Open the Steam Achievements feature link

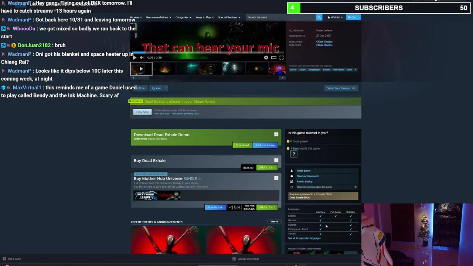coord(307,176)
